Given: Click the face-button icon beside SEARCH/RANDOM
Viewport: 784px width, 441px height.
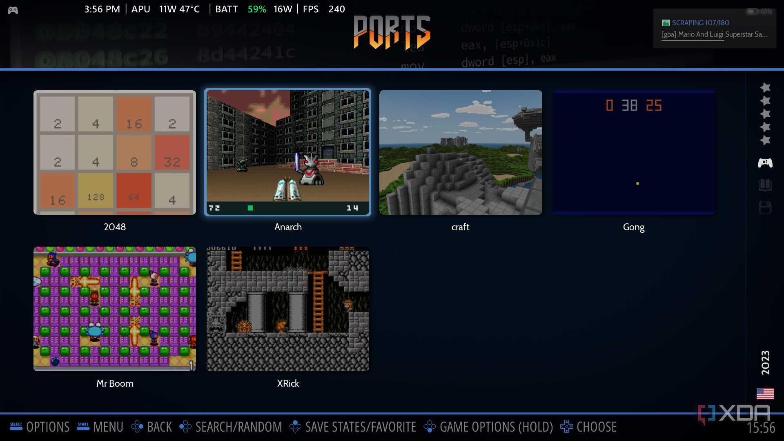Looking at the screenshot, I should [185, 427].
